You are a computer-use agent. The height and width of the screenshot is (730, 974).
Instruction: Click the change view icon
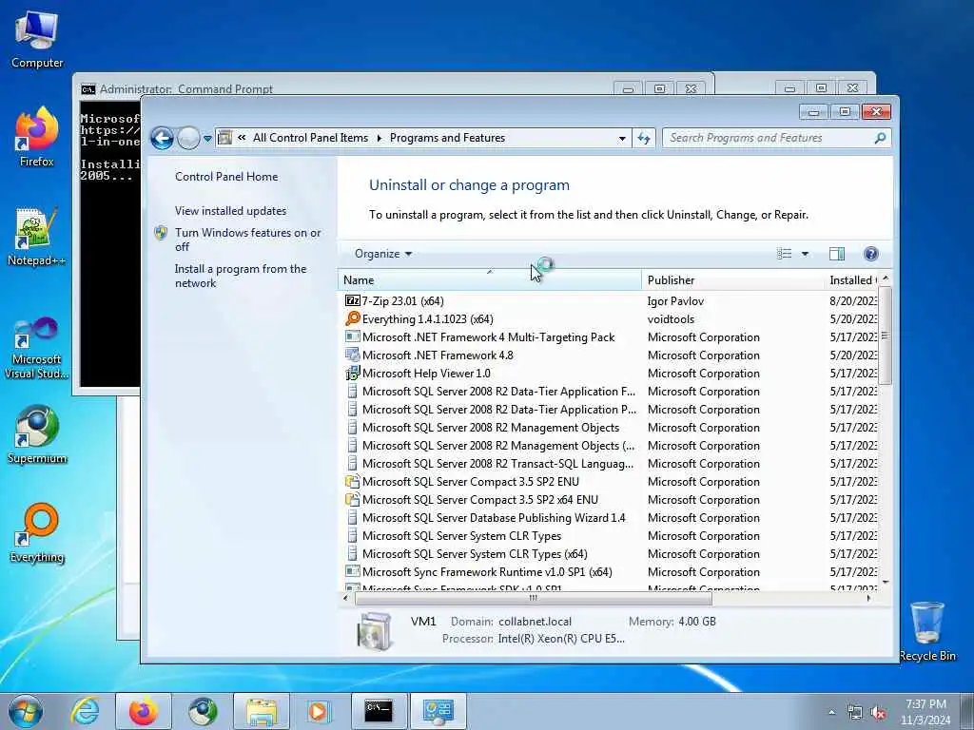784,253
